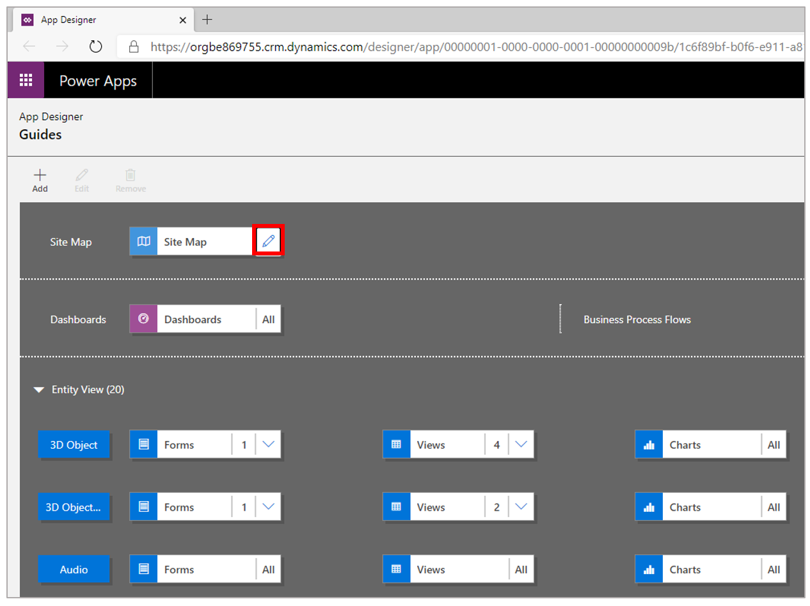
Task: Click the Site Map row label
Action: [71, 242]
